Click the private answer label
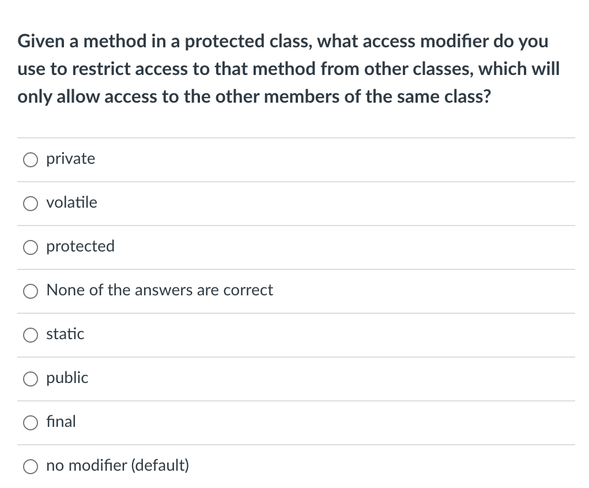Image resolution: width=589 pixels, height=488 pixels. (x=70, y=159)
